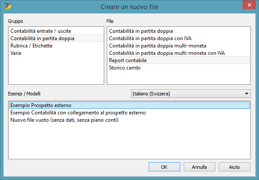Confirm with the OK button
Screen dimensions: 259x180
click(164, 167)
